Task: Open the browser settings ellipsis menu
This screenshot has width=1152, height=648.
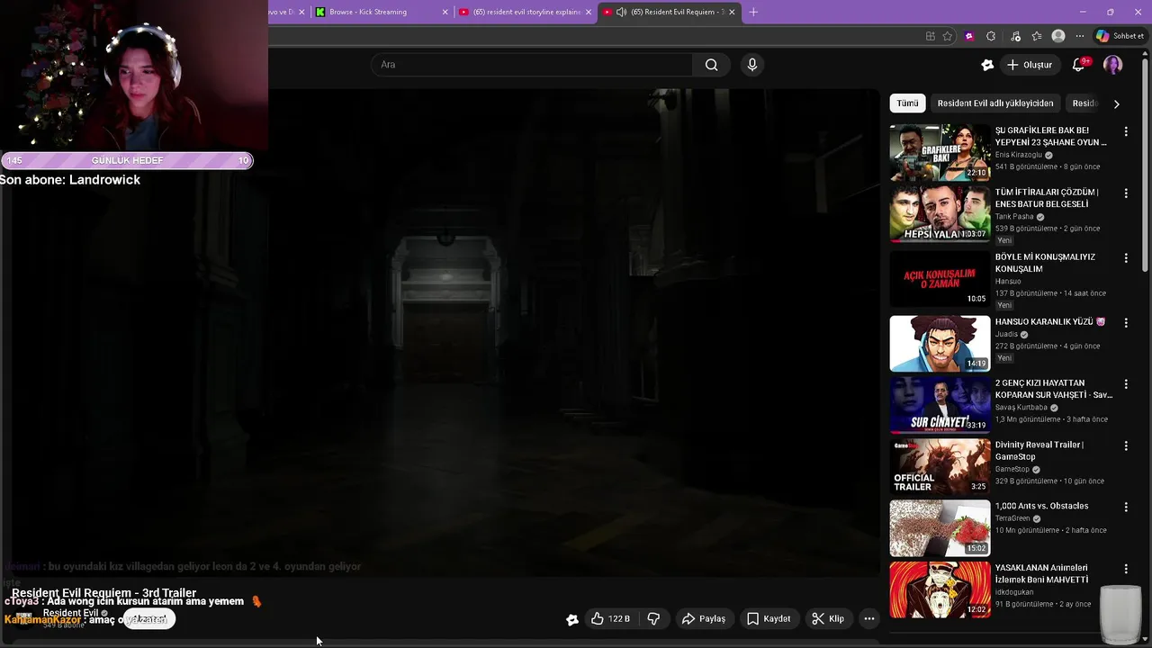Action: 1080,36
